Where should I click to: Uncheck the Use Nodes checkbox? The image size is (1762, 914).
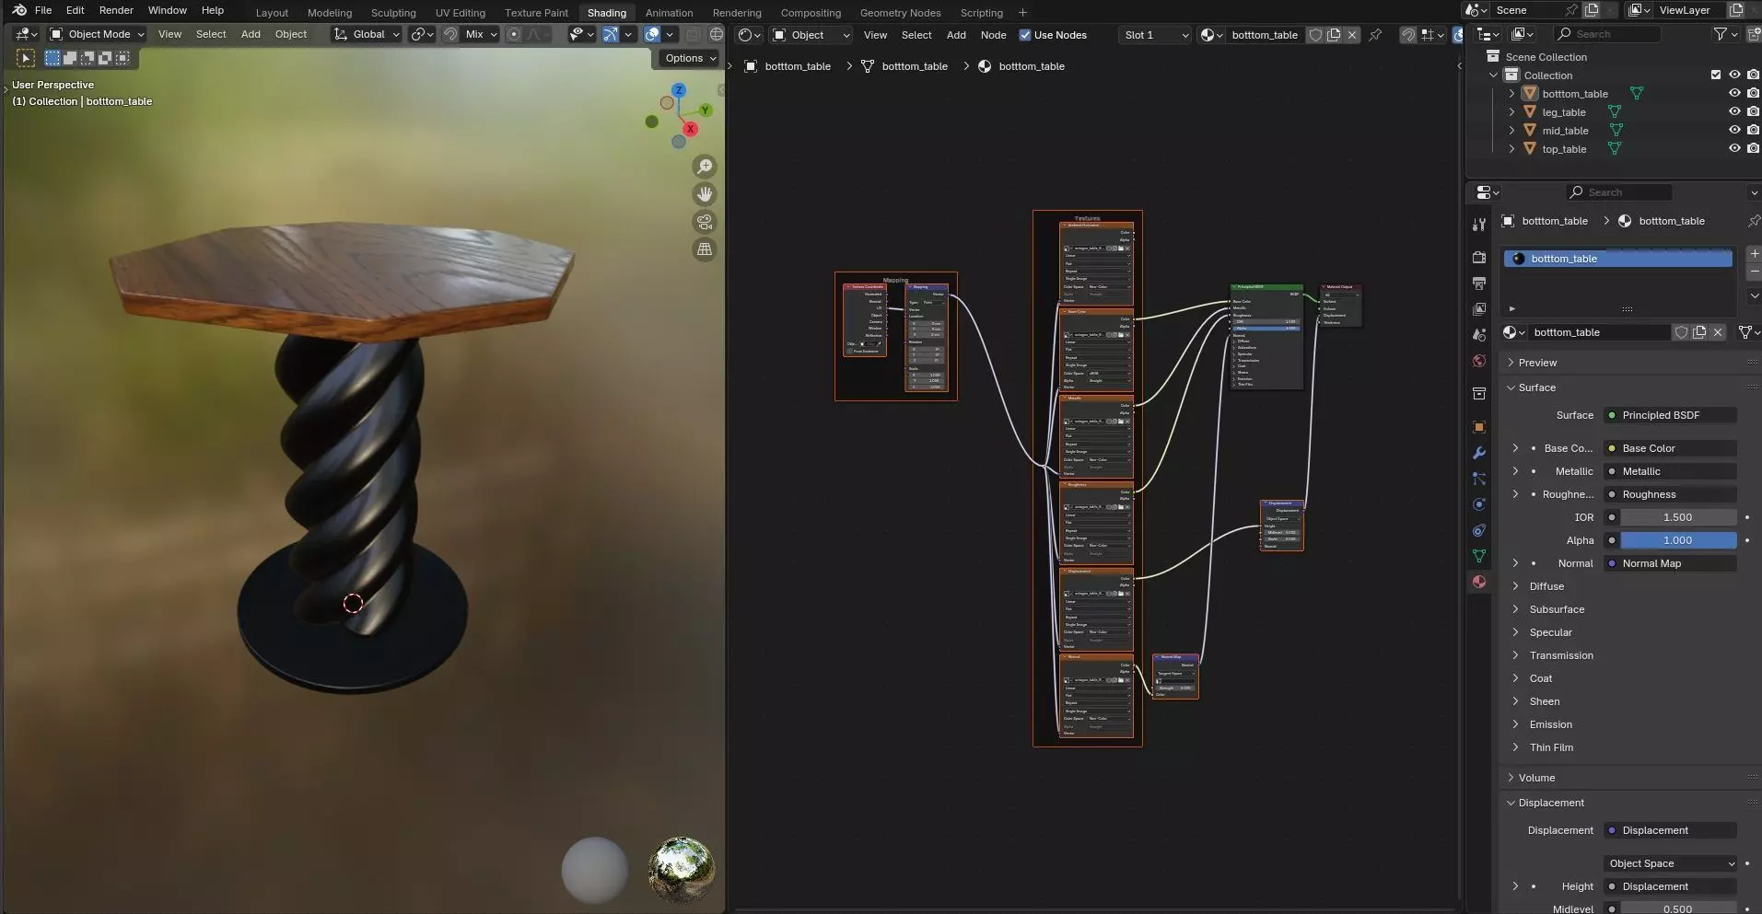pos(1025,35)
